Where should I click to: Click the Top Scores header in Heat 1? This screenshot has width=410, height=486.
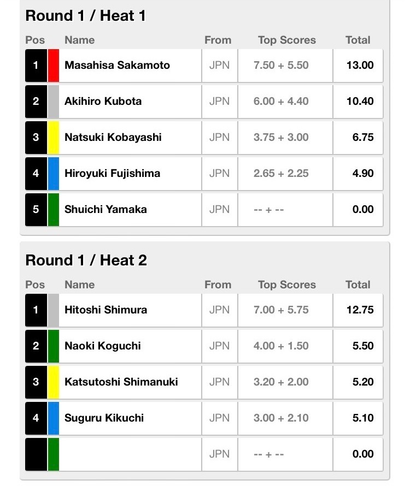(287, 40)
